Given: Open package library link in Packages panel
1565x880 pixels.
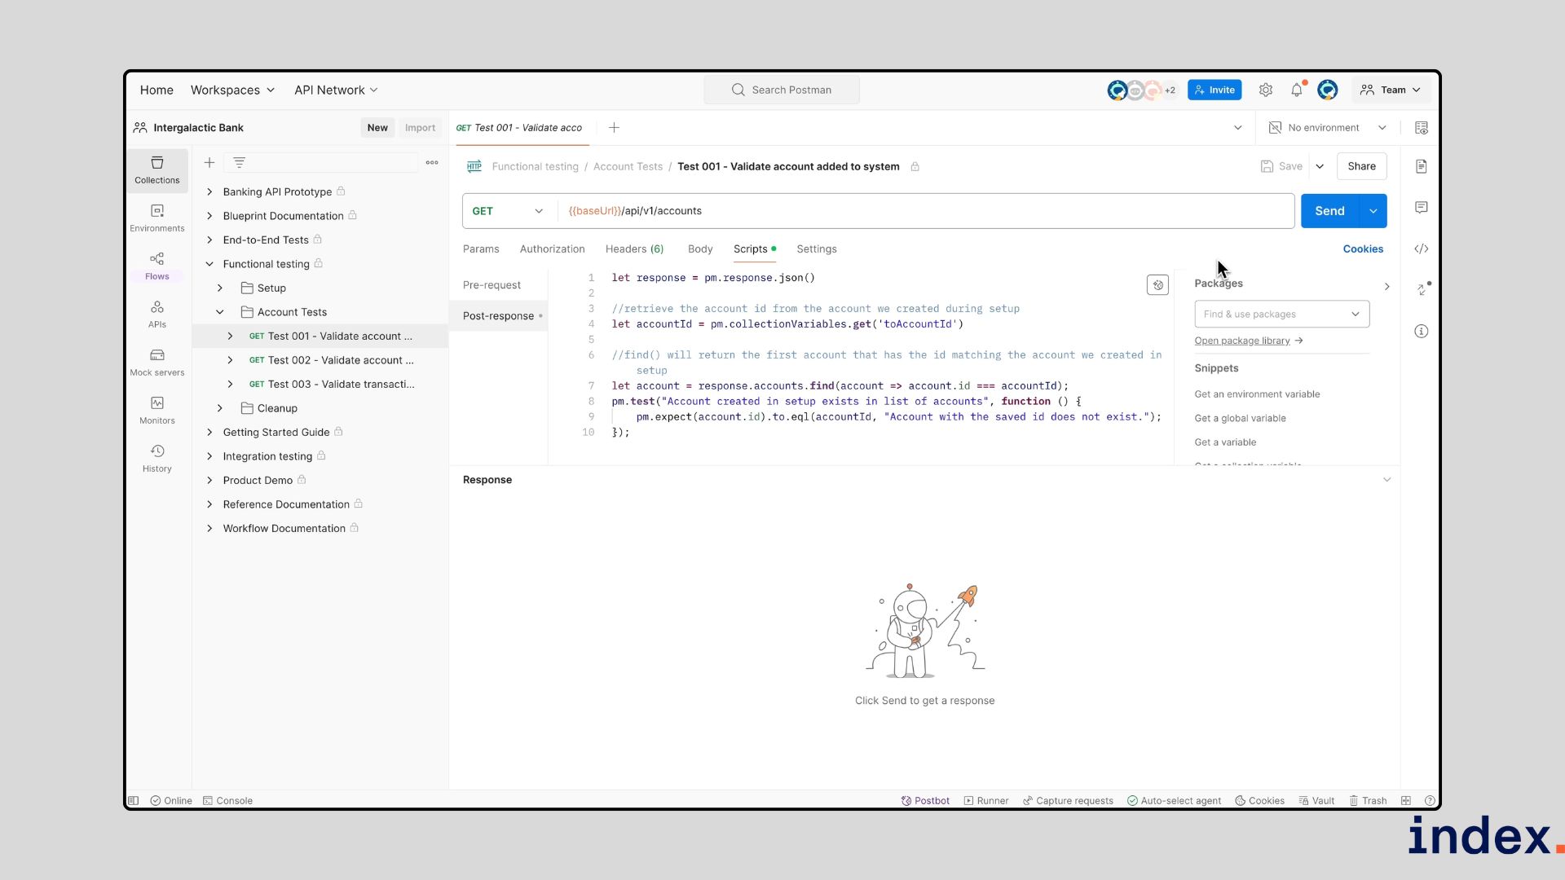Looking at the screenshot, I should 1243,341.
